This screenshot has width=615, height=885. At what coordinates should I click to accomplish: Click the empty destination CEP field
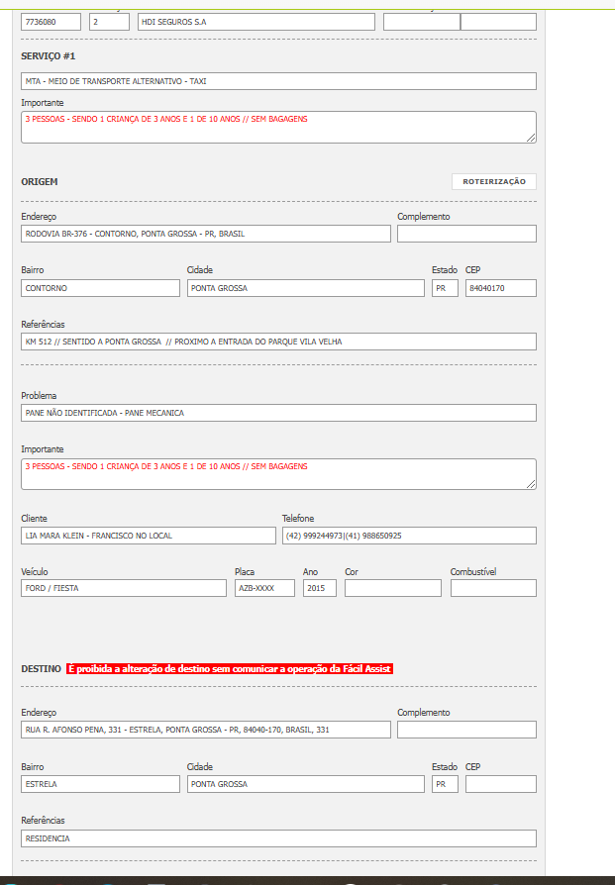(x=501, y=784)
